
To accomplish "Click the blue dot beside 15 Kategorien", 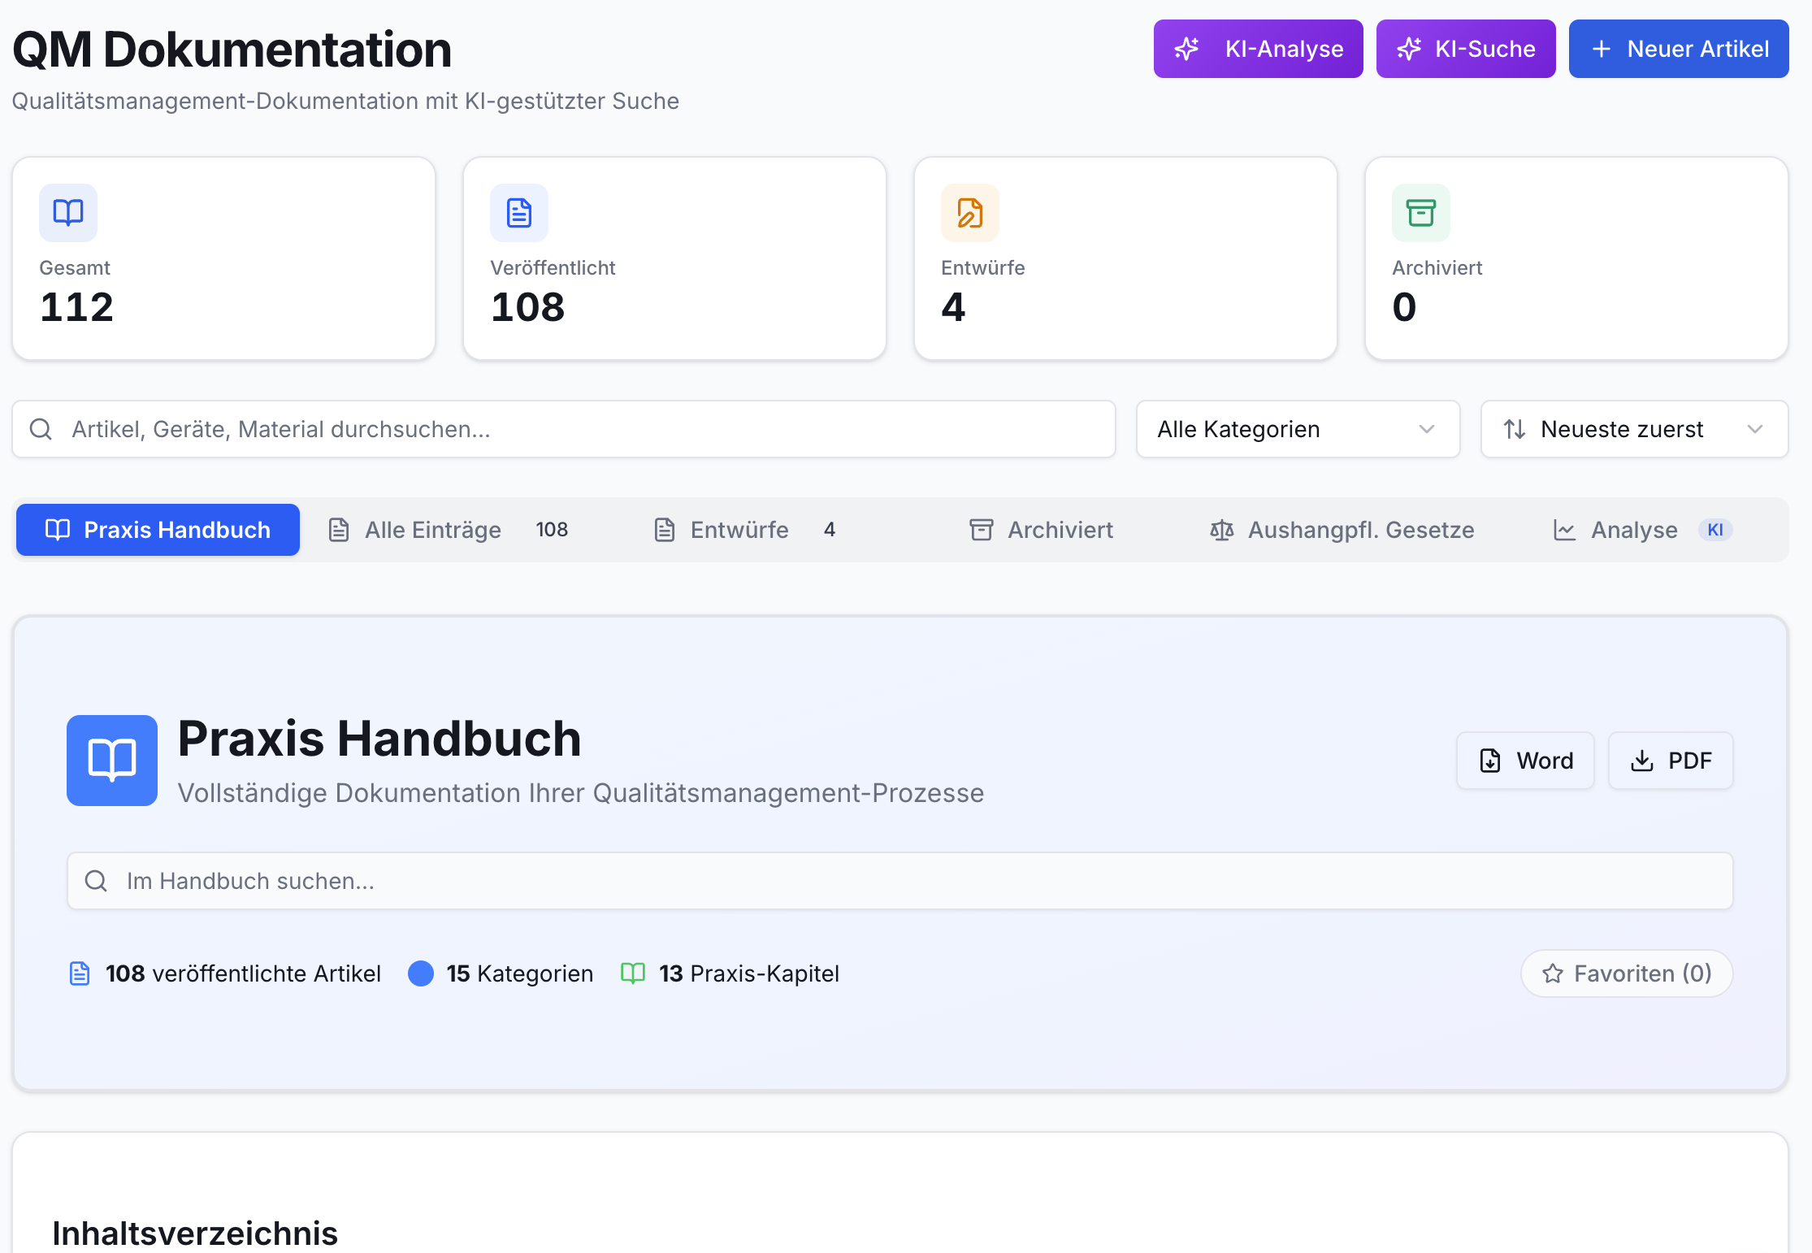I will 421,973.
